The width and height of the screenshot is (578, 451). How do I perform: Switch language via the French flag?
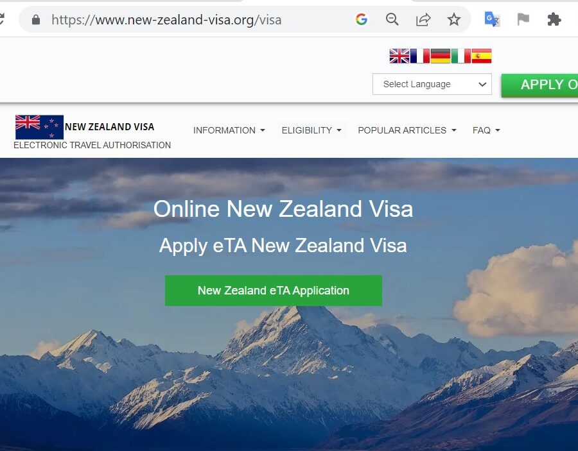point(419,56)
